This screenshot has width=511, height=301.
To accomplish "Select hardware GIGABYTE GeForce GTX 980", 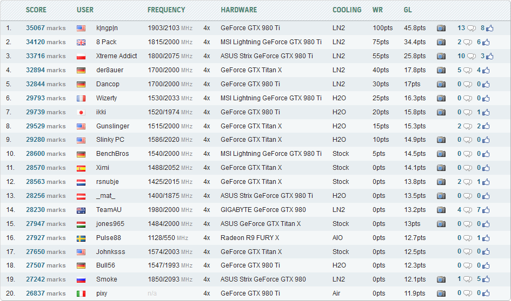I will tap(263, 210).
